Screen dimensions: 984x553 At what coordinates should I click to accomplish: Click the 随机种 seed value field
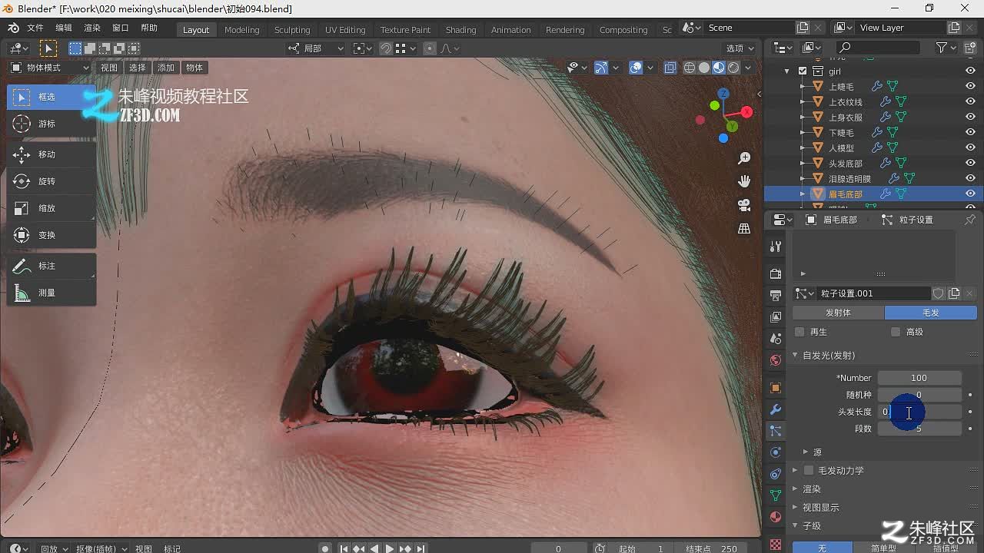click(x=919, y=395)
